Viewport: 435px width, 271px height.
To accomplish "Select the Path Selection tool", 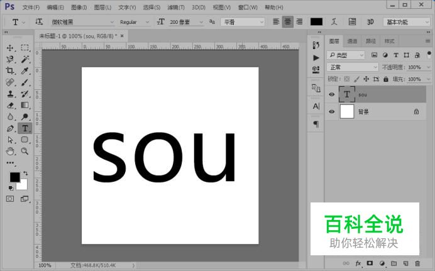I will pos(10,140).
